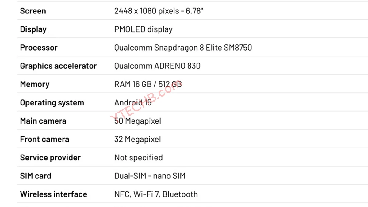Select the Not specified value

138,158
